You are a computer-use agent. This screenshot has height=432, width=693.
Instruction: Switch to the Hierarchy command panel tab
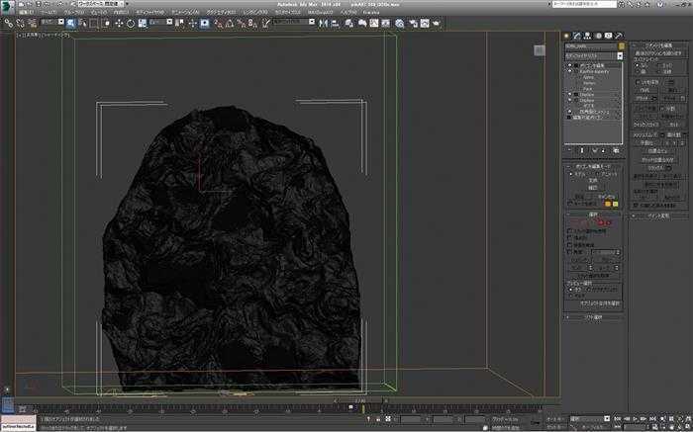point(587,36)
